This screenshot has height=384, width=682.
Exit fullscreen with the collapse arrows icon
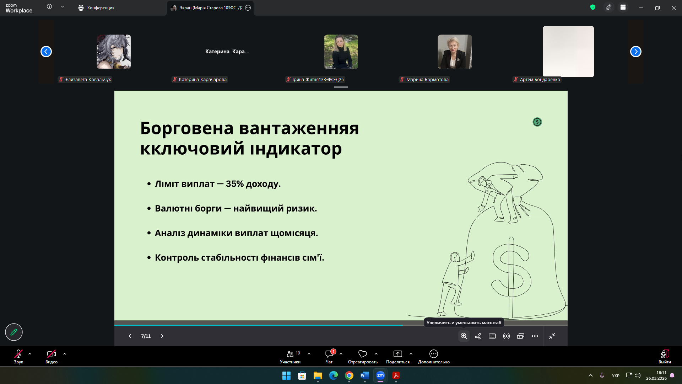(x=552, y=336)
